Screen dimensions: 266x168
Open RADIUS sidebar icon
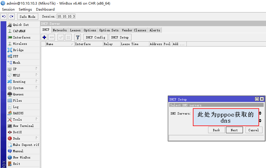[x=10, y=113]
